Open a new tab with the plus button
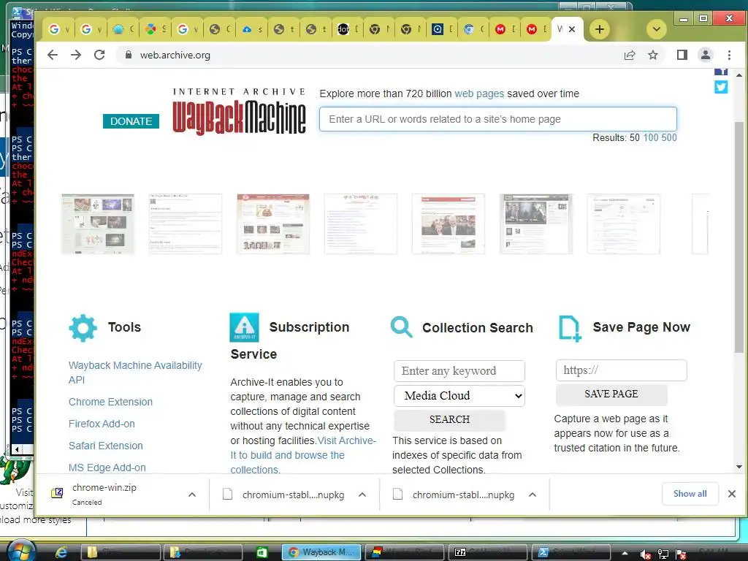This screenshot has width=748, height=561. tap(600, 29)
